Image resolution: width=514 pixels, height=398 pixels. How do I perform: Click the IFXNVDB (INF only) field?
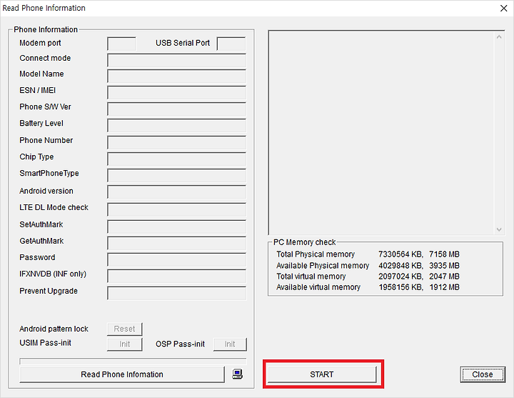point(177,276)
